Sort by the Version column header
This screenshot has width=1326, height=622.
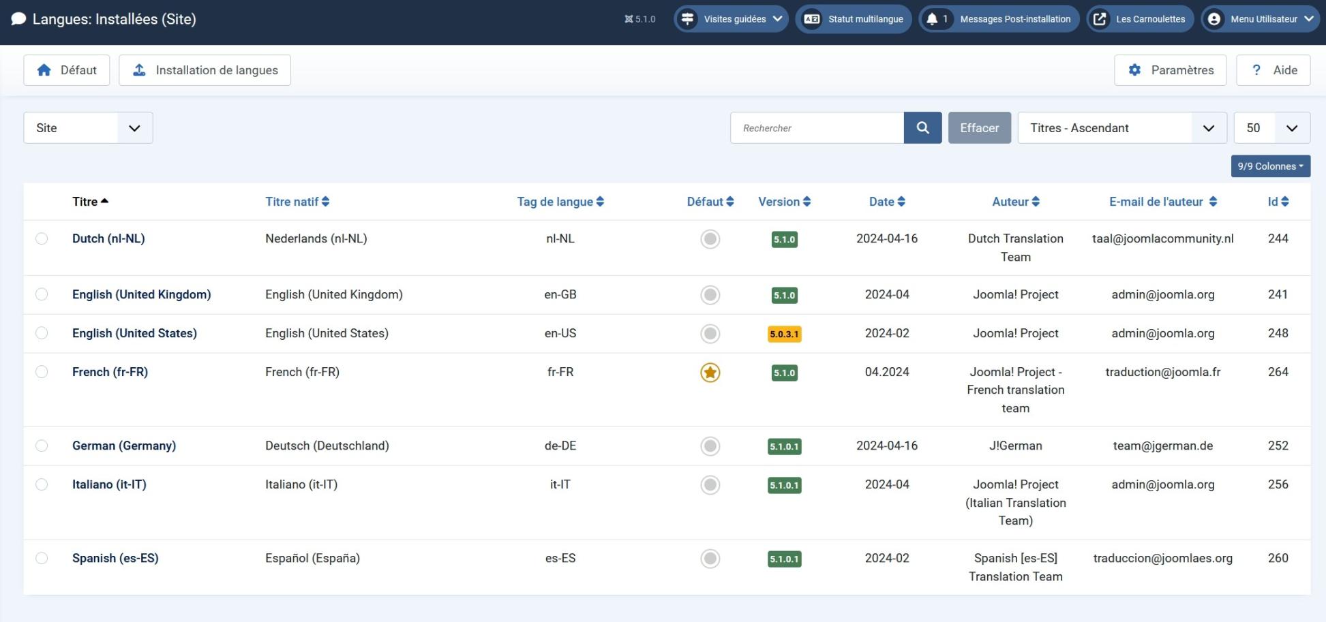coord(784,202)
